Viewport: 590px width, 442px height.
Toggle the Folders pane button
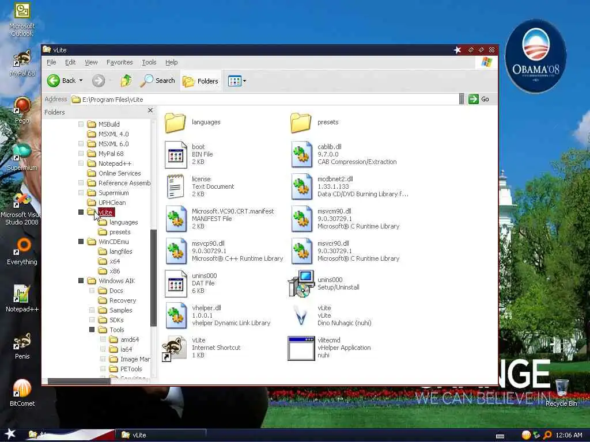tap(200, 81)
